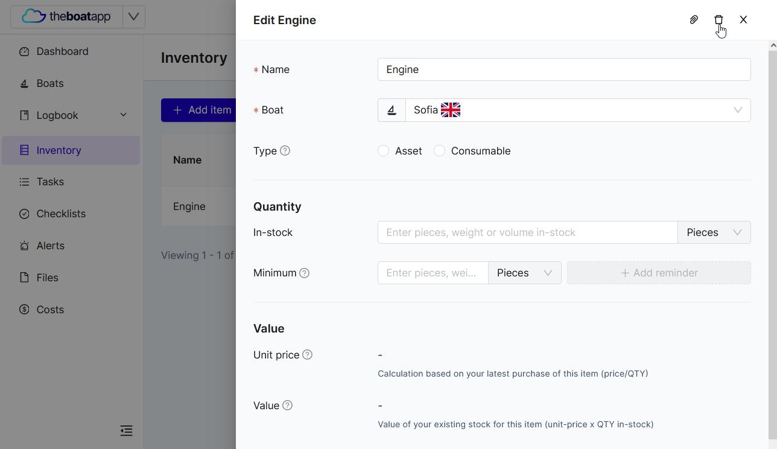
Task: Click the panel vertical scrollbar
Action: 773,244
